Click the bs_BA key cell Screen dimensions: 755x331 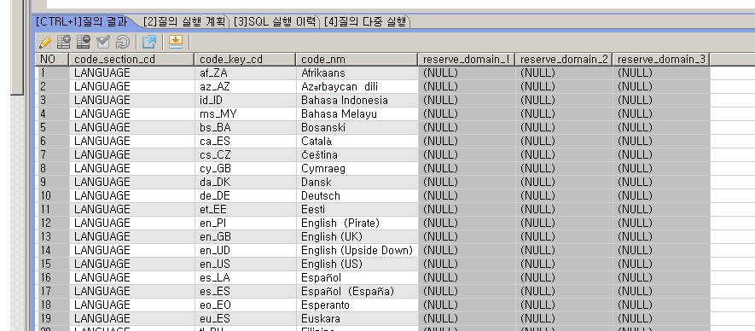[245, 128]
